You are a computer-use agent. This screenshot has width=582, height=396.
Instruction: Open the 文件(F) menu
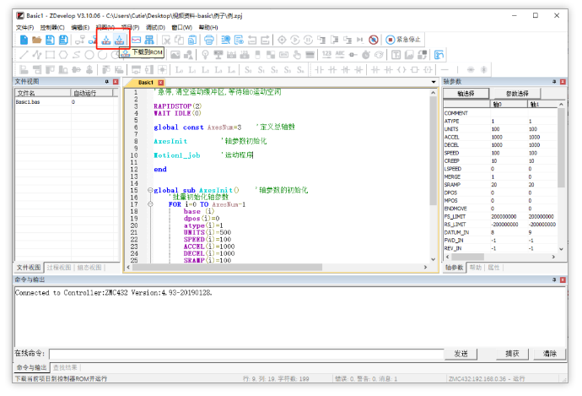pyautogui.click(x=24, y=28)
